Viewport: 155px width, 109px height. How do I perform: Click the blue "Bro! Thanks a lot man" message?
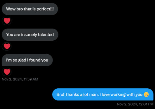click(103, 94)
